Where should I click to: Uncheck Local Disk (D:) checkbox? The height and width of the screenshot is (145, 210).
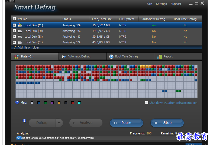coord(14,31)
